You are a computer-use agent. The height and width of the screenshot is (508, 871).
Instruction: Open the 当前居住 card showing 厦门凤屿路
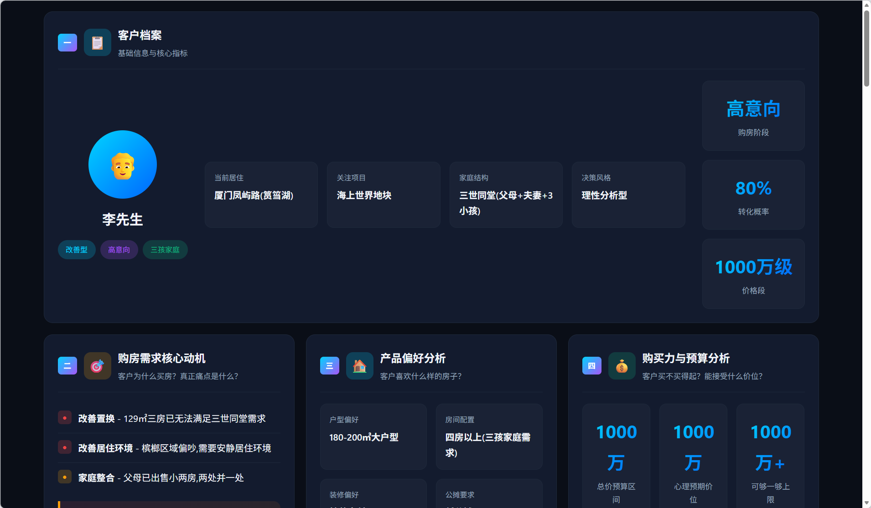[x=260, y=195]
